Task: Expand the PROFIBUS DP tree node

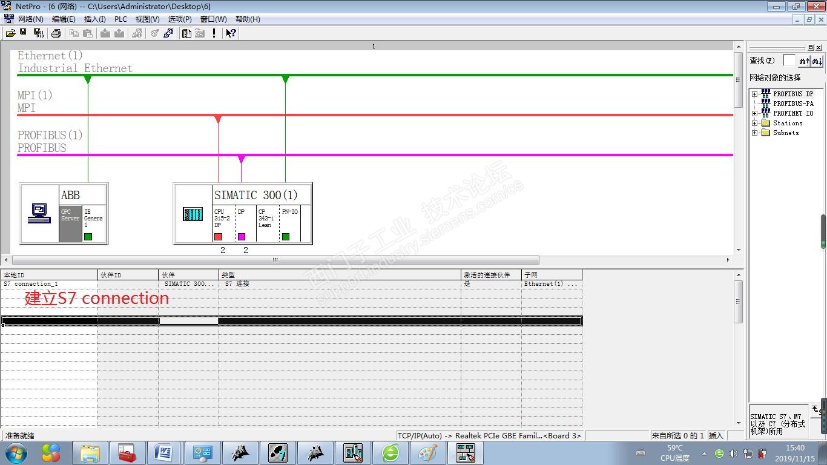Action: (x=755, y=94)
